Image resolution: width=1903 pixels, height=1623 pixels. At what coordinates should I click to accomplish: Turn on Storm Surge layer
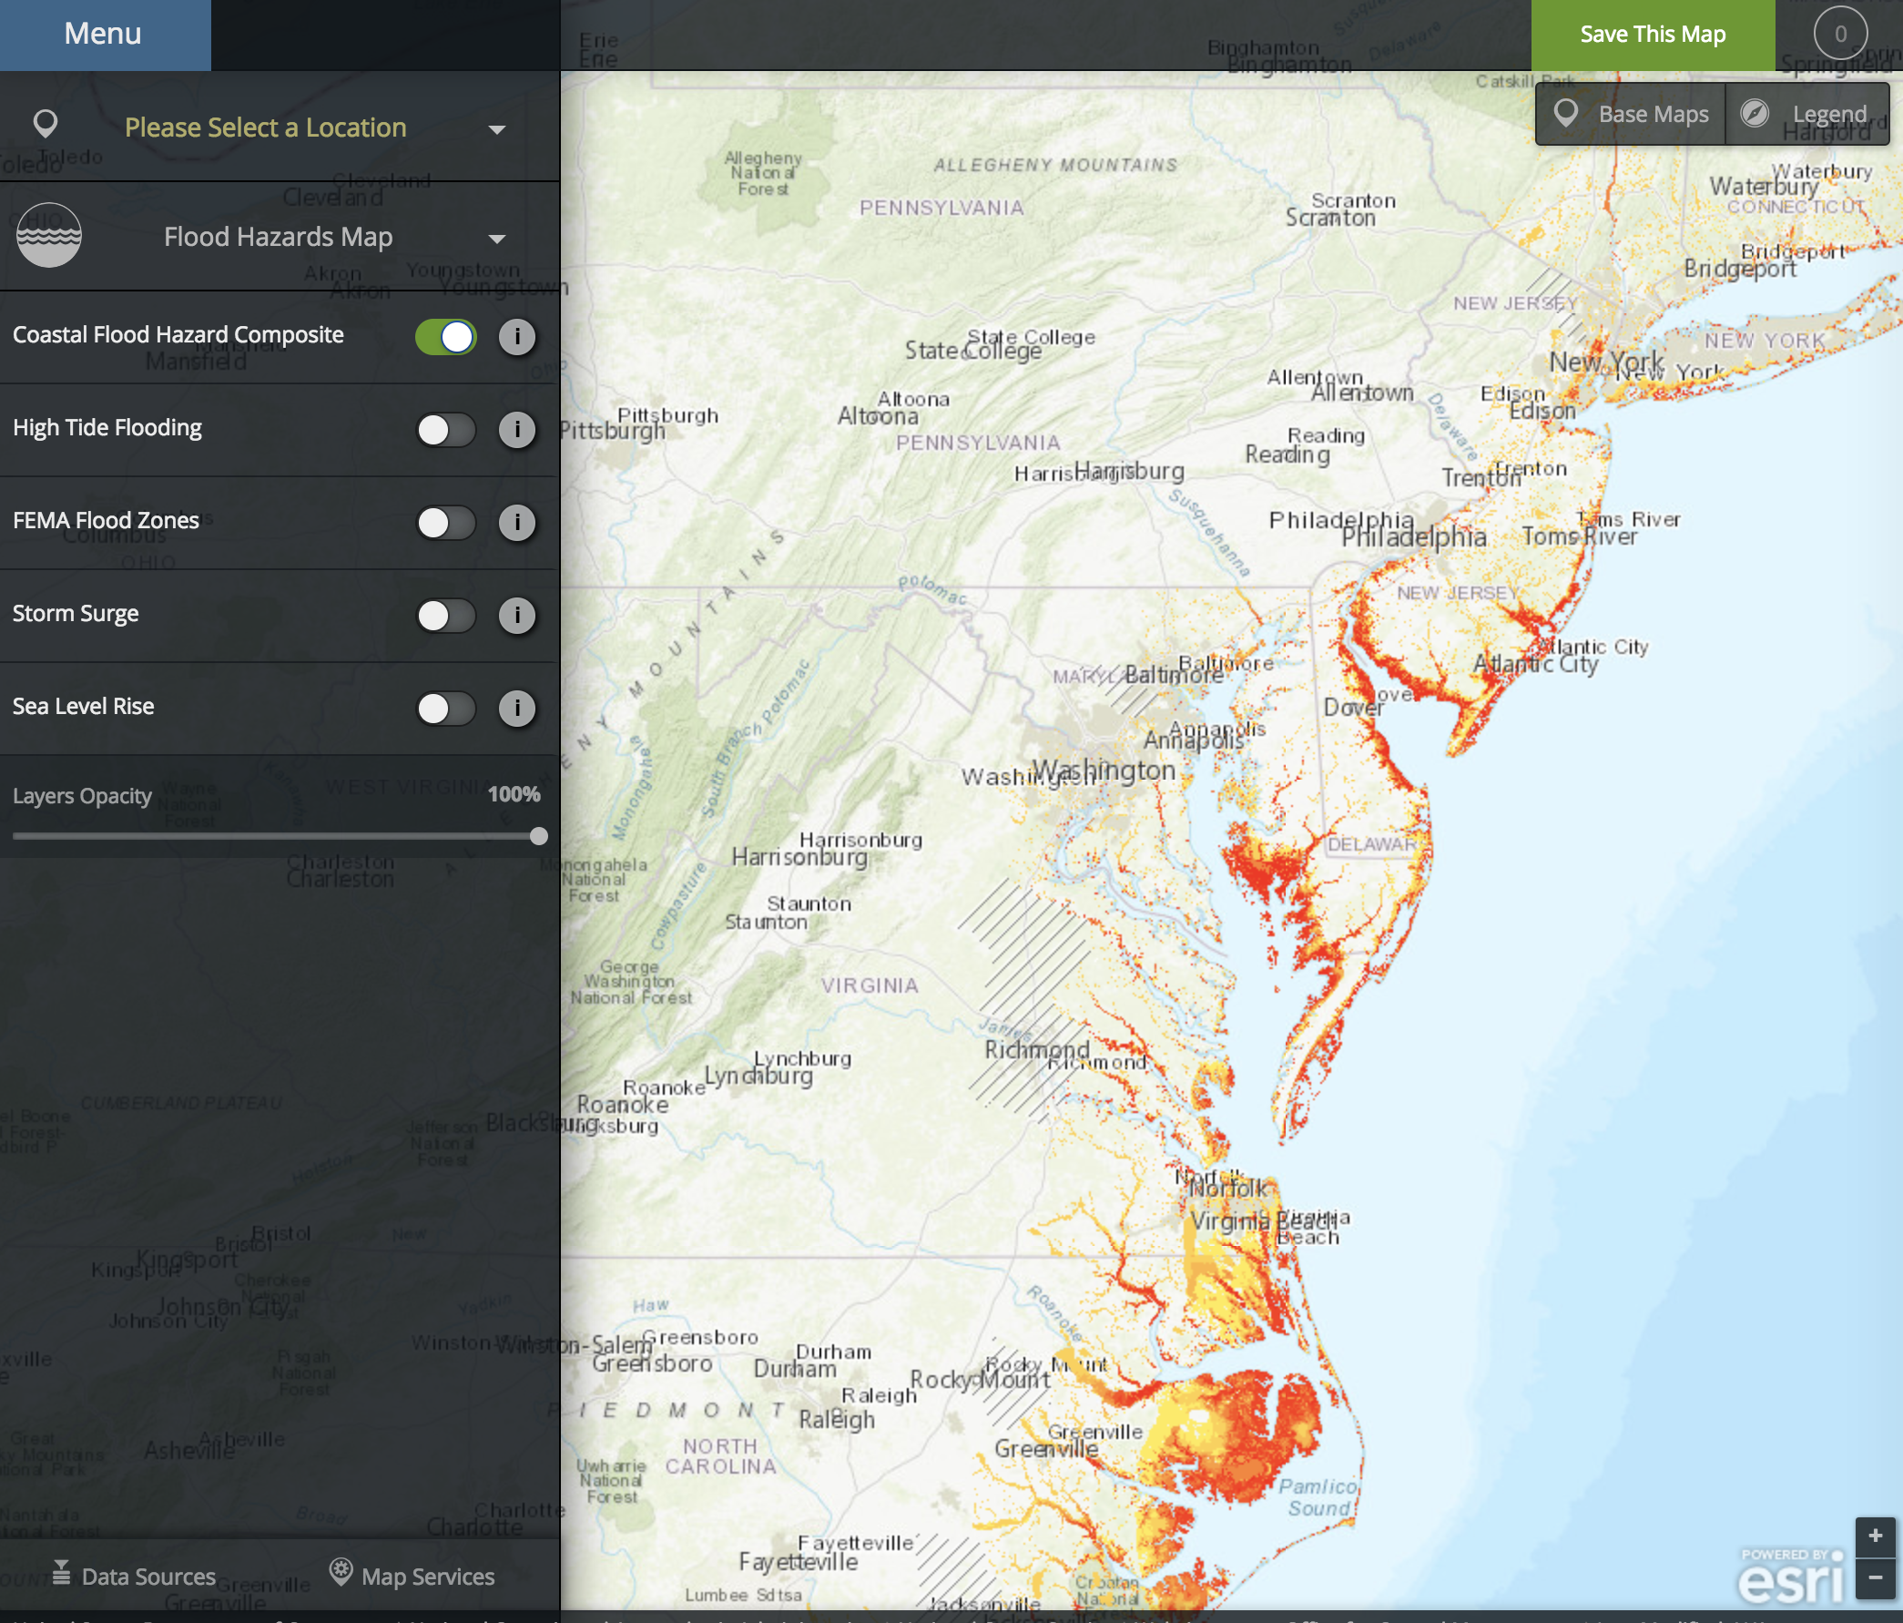click(x=446, y=615)
